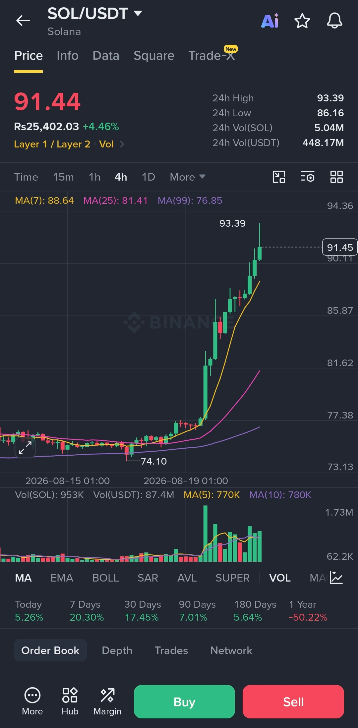Toggle the SAR indicator

pos(148,578)
